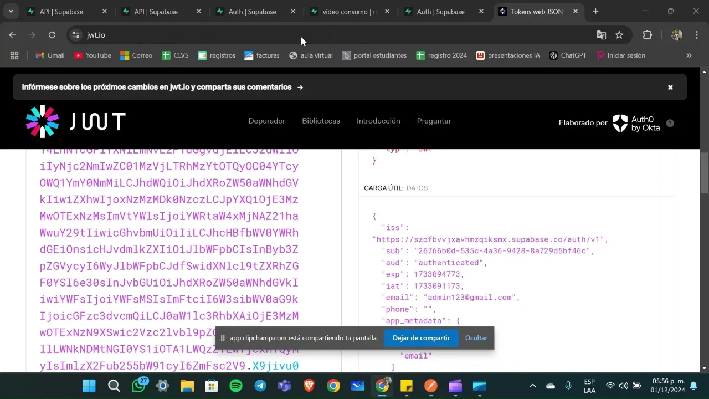Open WhatsApp from the taskbar
Image resolution: width=709 pixels, height=399 pixels.
[138, 386]
